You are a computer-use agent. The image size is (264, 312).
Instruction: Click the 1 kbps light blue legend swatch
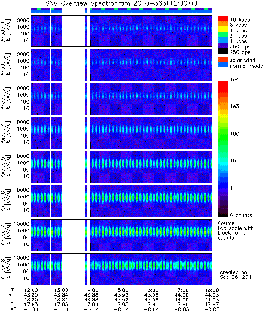point(223,40)
